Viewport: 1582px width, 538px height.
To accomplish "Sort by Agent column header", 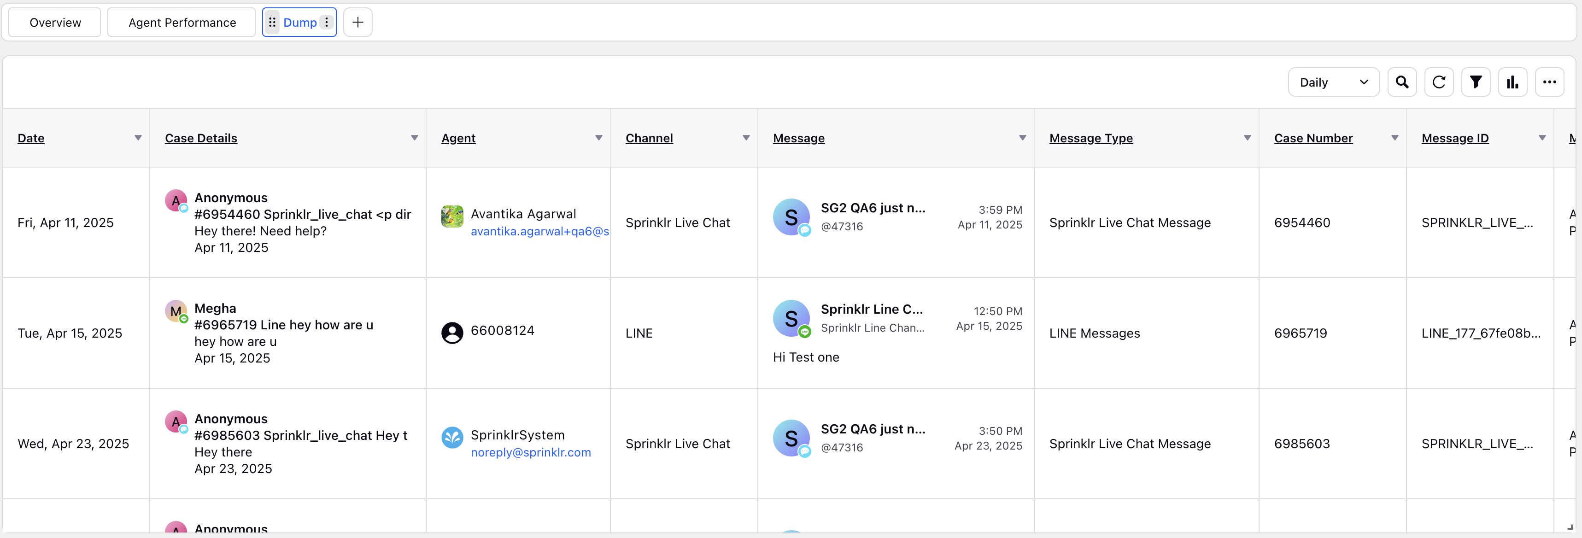I will 458,138.
